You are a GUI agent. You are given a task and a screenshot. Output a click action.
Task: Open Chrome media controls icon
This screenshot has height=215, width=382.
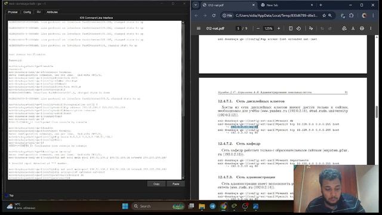[x=343, y=16]
